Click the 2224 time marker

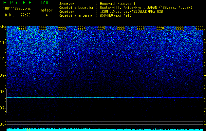[x=82, y=28]
